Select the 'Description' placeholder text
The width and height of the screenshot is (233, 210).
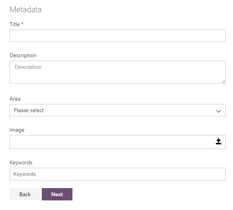pyautogui.click(x=28, y=67)
